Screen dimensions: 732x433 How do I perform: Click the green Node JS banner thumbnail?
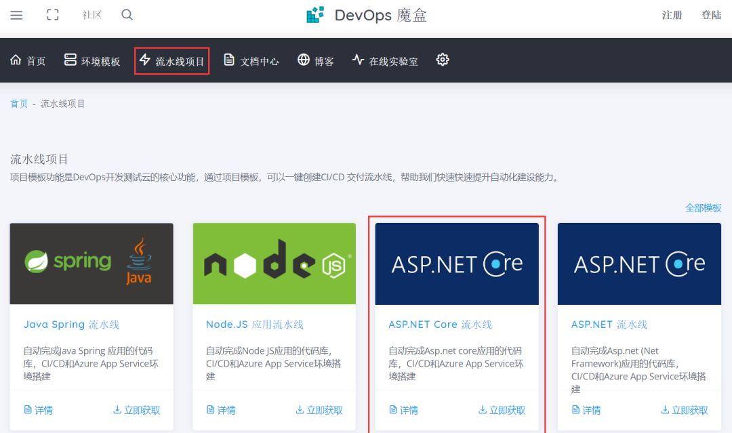pos(274,264)
